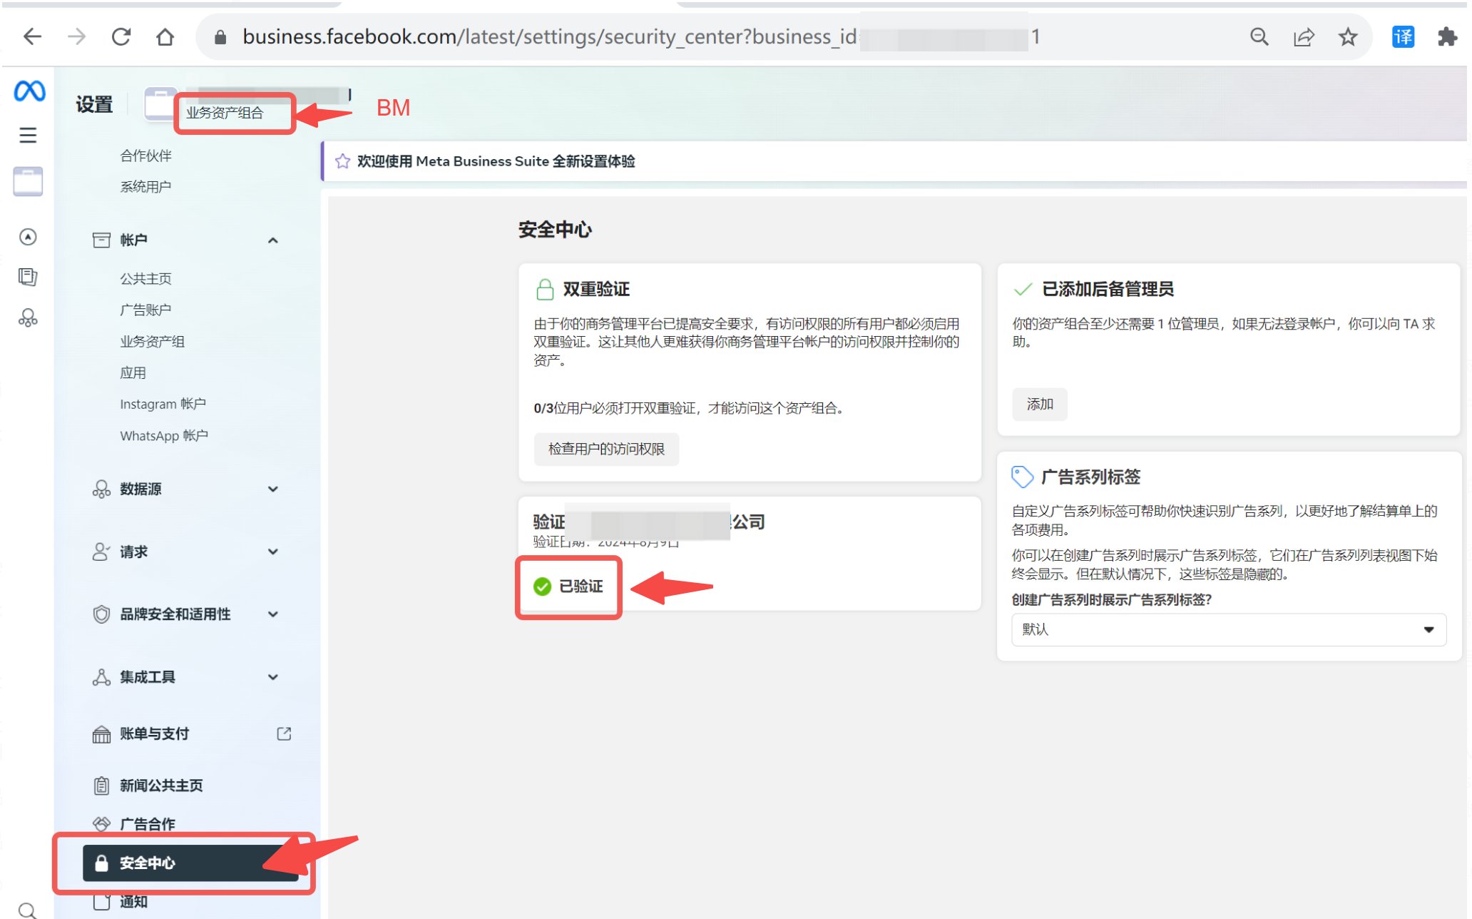
Task: Click the browser home icon
Action: [x=165, y=36]
